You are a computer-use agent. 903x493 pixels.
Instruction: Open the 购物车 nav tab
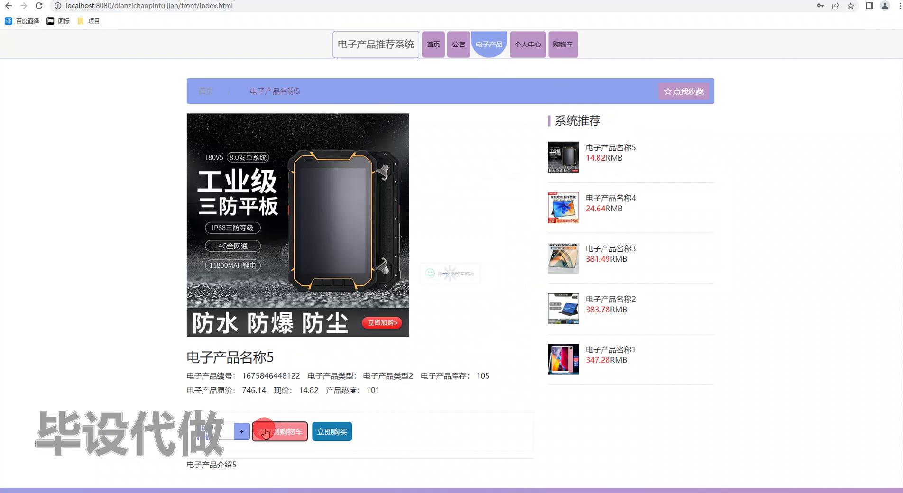tap(563, 45)
